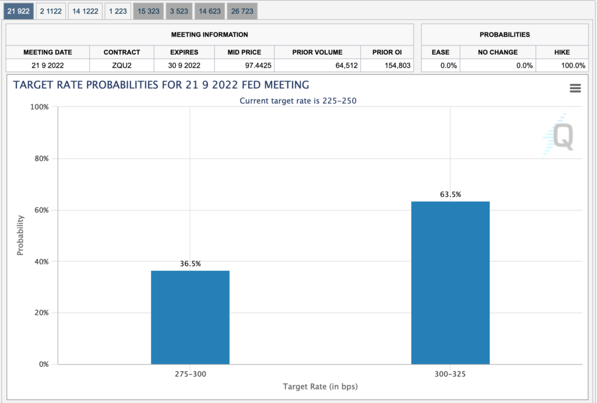Select the 15 323 meeting tab
The image size is (597, 403).
(148, 11)
